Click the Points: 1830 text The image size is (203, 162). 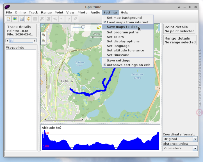pyautogui.click(x=17, y=31)
